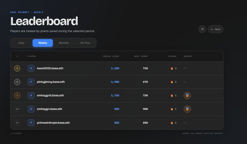Viewport: 247px width, 144px height.
Task: Click the period score 2,100
Action: coord(115,68)
